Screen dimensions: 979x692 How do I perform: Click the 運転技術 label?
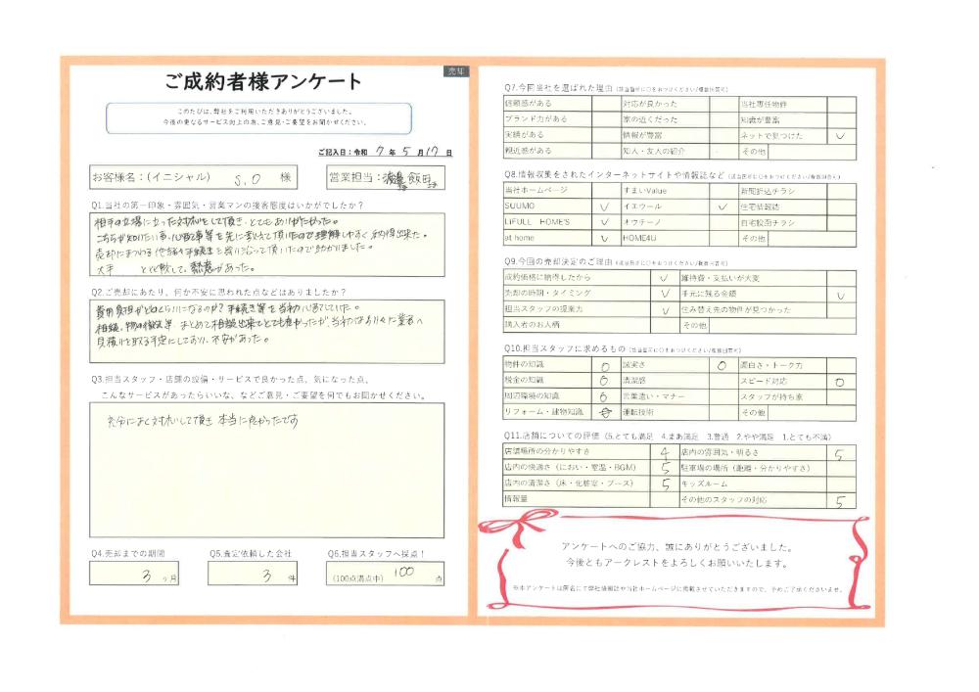(638, 412)
